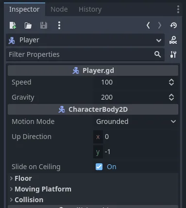Image resolution: width=186 pixels, height=208 pixels.
Task: Go to next edited object arrow
Action: click(160, 25)
